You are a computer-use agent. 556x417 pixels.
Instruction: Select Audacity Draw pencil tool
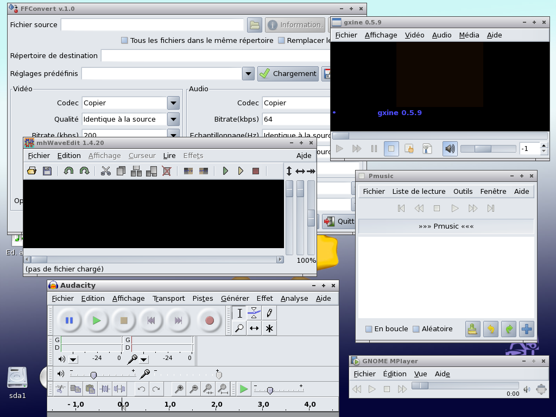click(x=269, y=313)
